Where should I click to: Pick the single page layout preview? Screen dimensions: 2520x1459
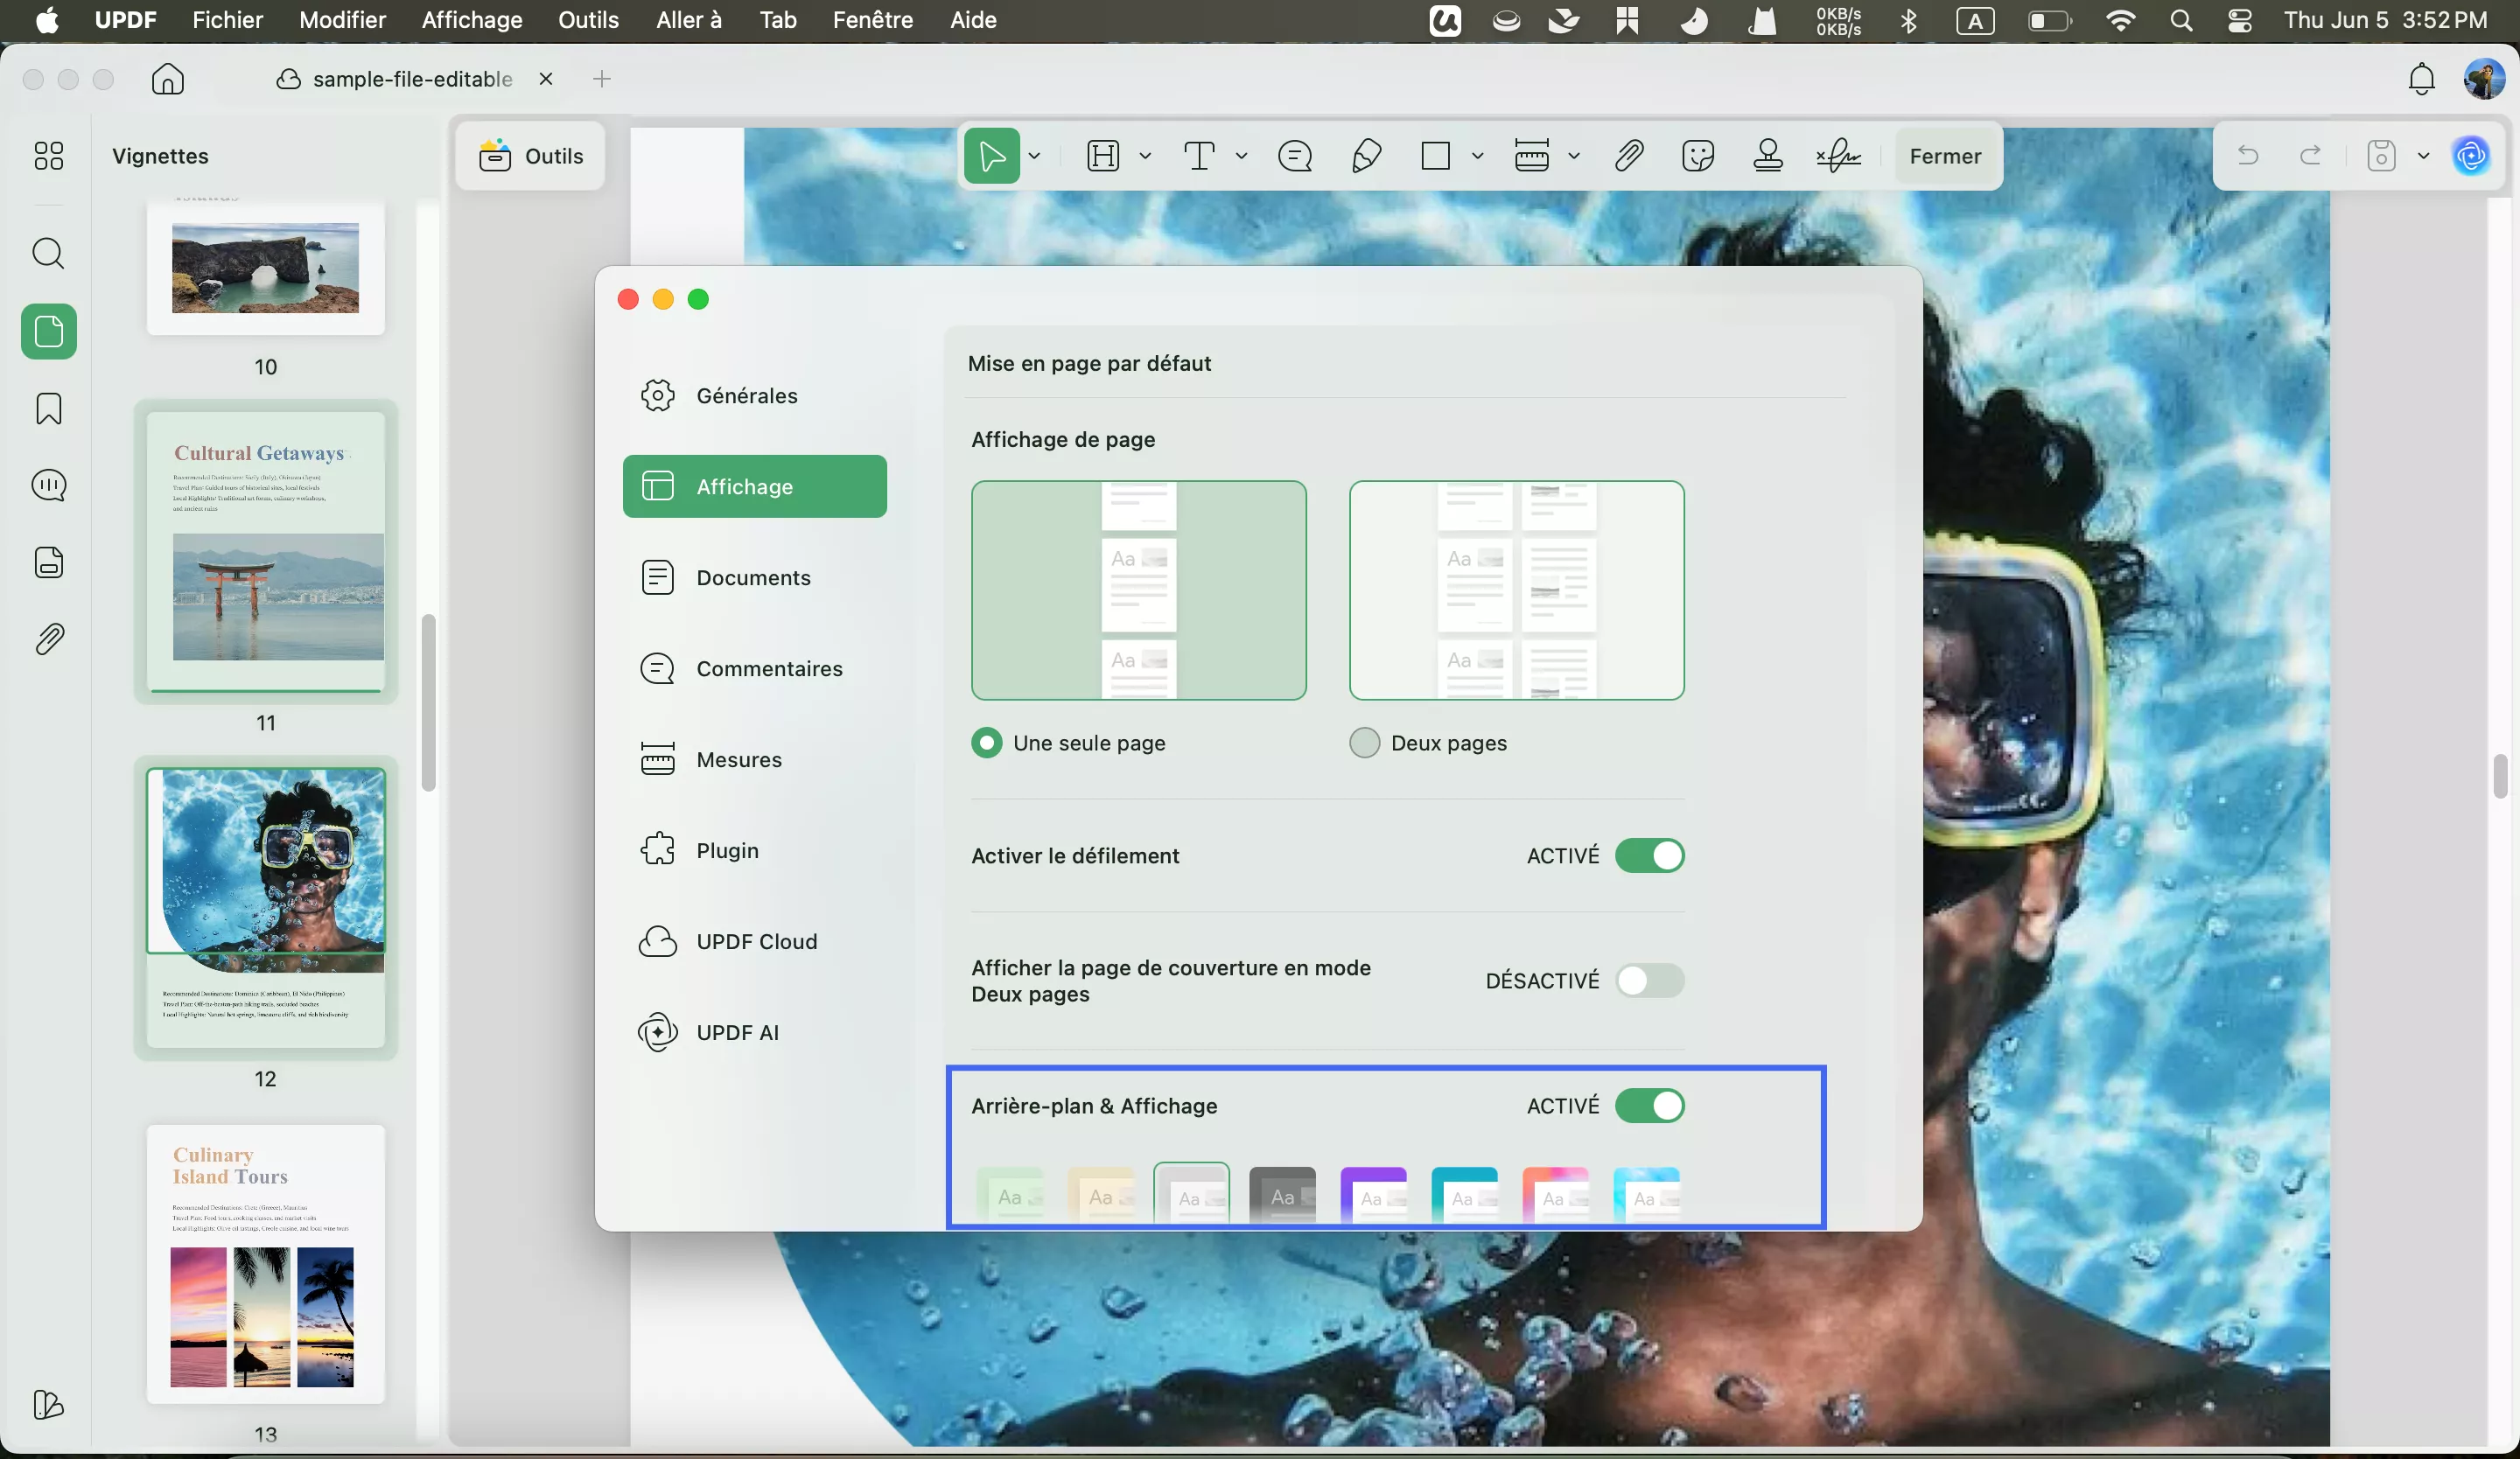point(1138,590)
